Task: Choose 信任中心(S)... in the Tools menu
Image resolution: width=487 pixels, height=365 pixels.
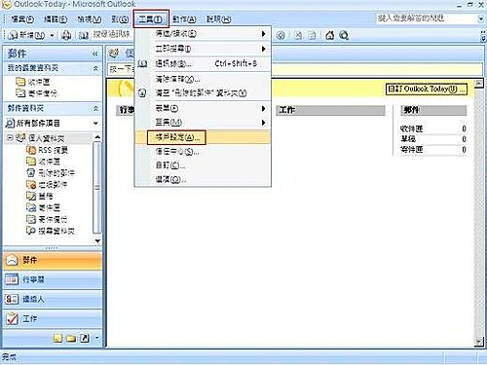Action: pyautogui.click(x=203, y=152)
